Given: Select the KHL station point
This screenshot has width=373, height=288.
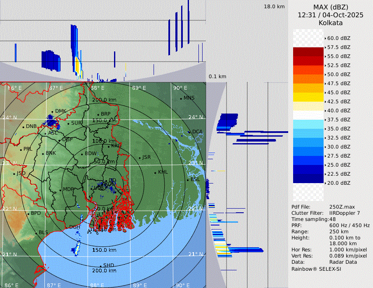Looking at the screenshot, I should [155, 172].
